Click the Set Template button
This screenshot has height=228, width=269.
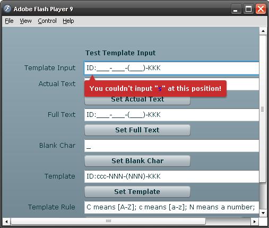[137, 192]
